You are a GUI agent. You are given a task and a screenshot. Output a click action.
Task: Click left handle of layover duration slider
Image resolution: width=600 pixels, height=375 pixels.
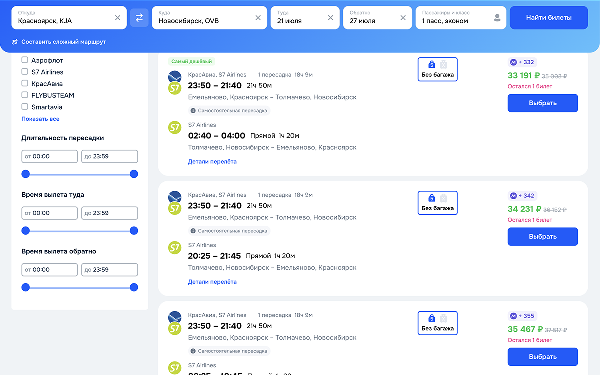point(26,174)
